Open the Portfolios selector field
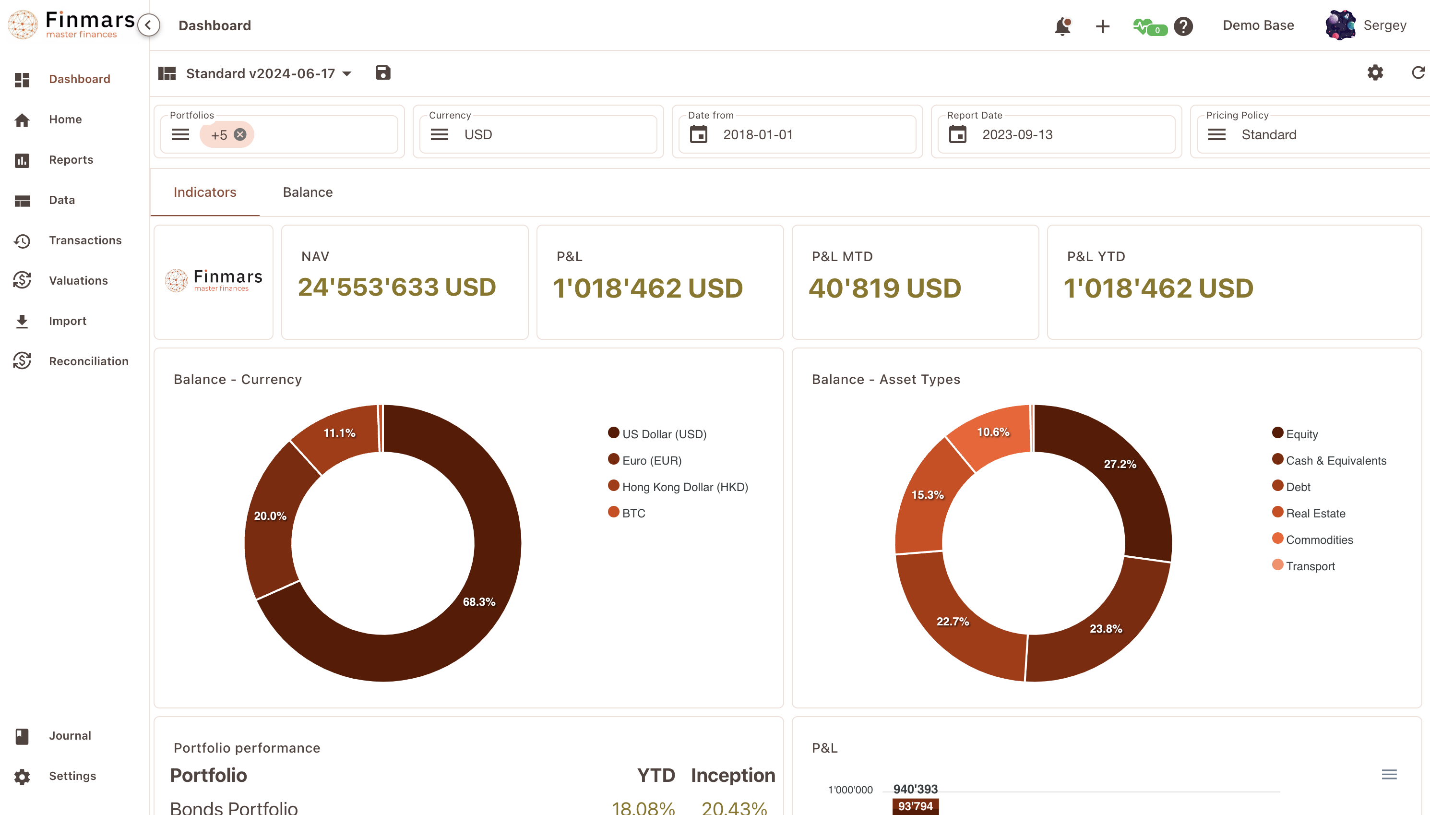The height and width of the screenshot is (815, 1430). click(279, 134)
